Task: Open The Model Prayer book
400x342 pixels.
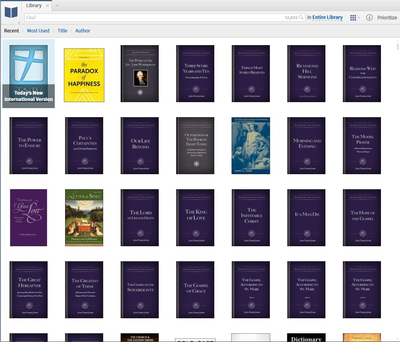Action: tap(362, 146)
